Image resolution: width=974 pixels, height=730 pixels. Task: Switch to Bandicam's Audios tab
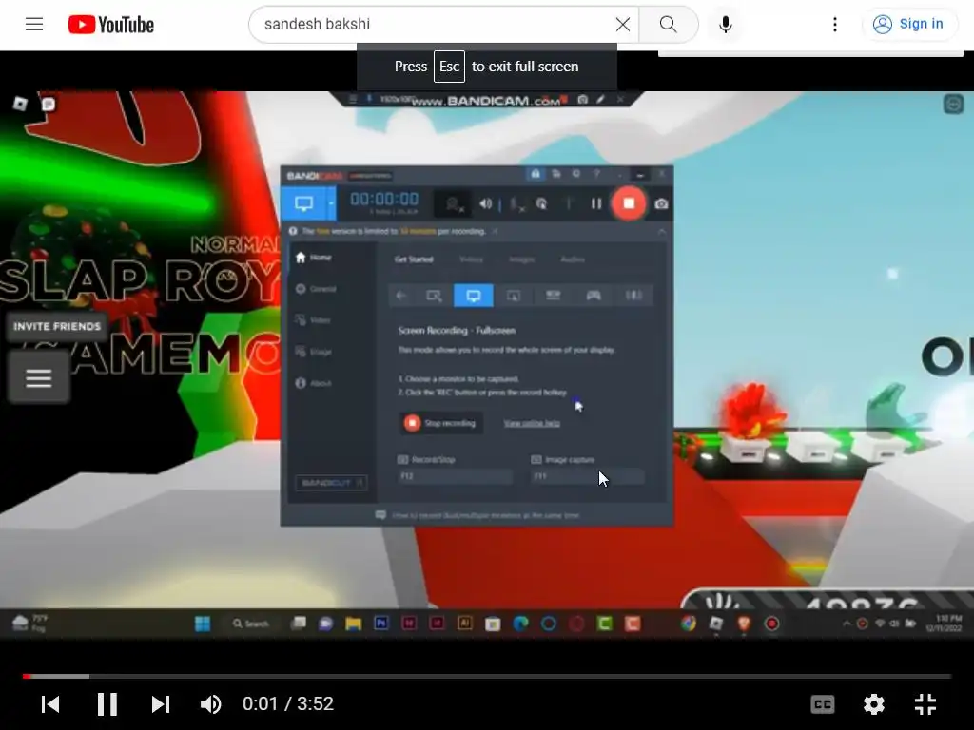point(573,259)
